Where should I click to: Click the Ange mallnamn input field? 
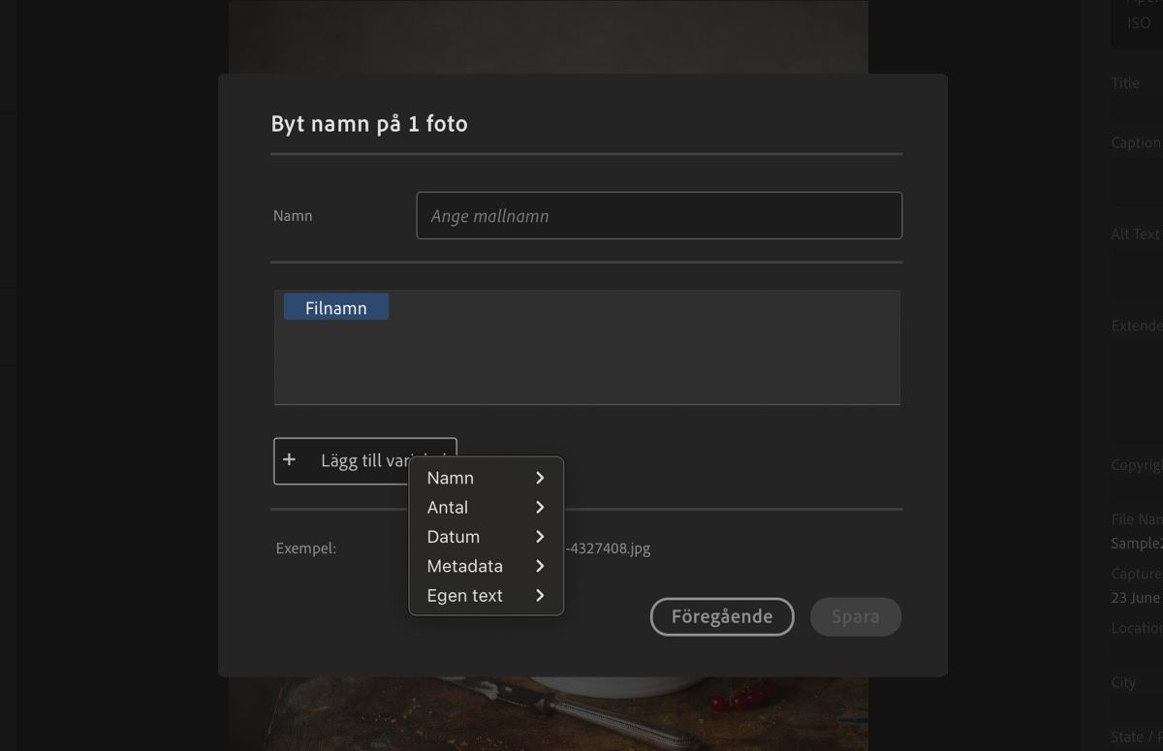(659, 215)
